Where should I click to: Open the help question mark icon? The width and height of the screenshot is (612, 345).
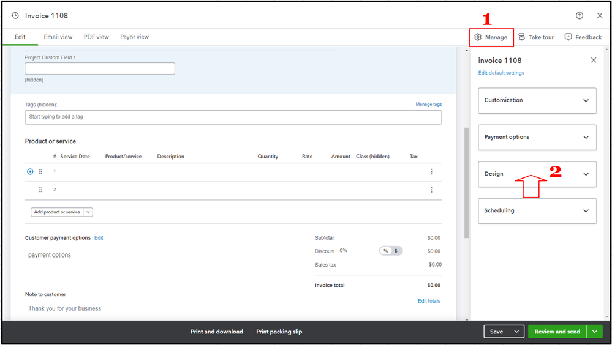tap(579, 15)
